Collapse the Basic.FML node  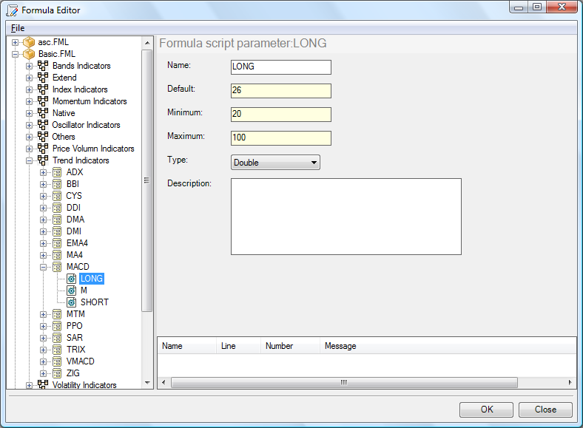[x=16, y=54]
